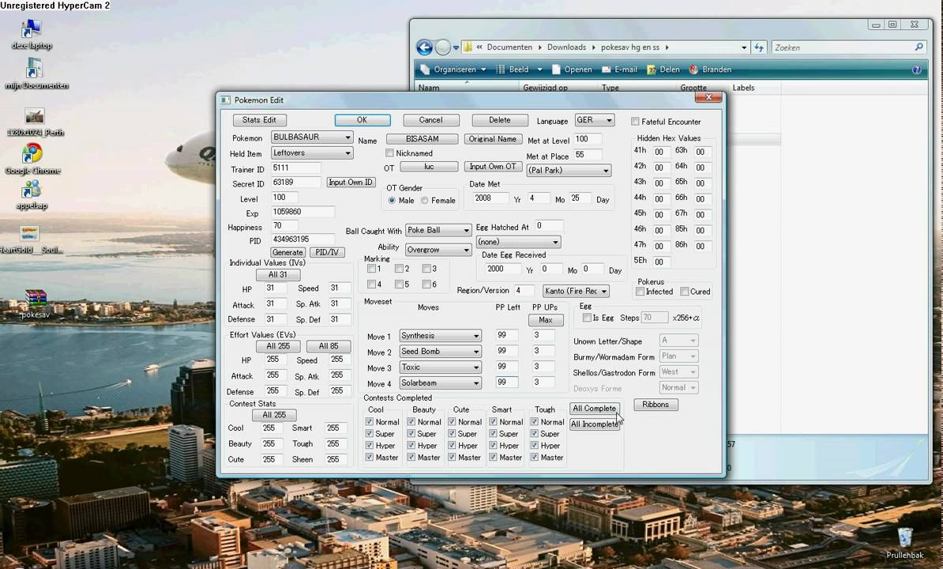Image resolution: width=943 pixels, height=569 pixels.
Task: Open the Pokemon species dropdown
Action: (x=311, y=138)
